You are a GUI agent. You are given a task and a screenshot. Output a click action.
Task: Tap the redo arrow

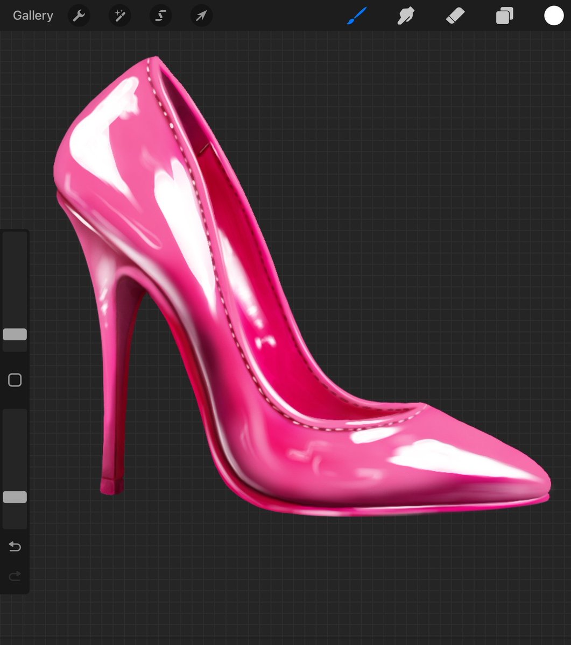(x=15, y=576)
